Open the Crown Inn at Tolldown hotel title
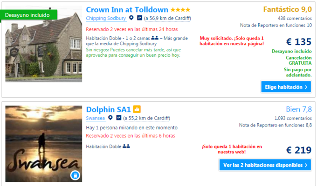317x186 pixels. pyautogui.click(x=127, y=9)
